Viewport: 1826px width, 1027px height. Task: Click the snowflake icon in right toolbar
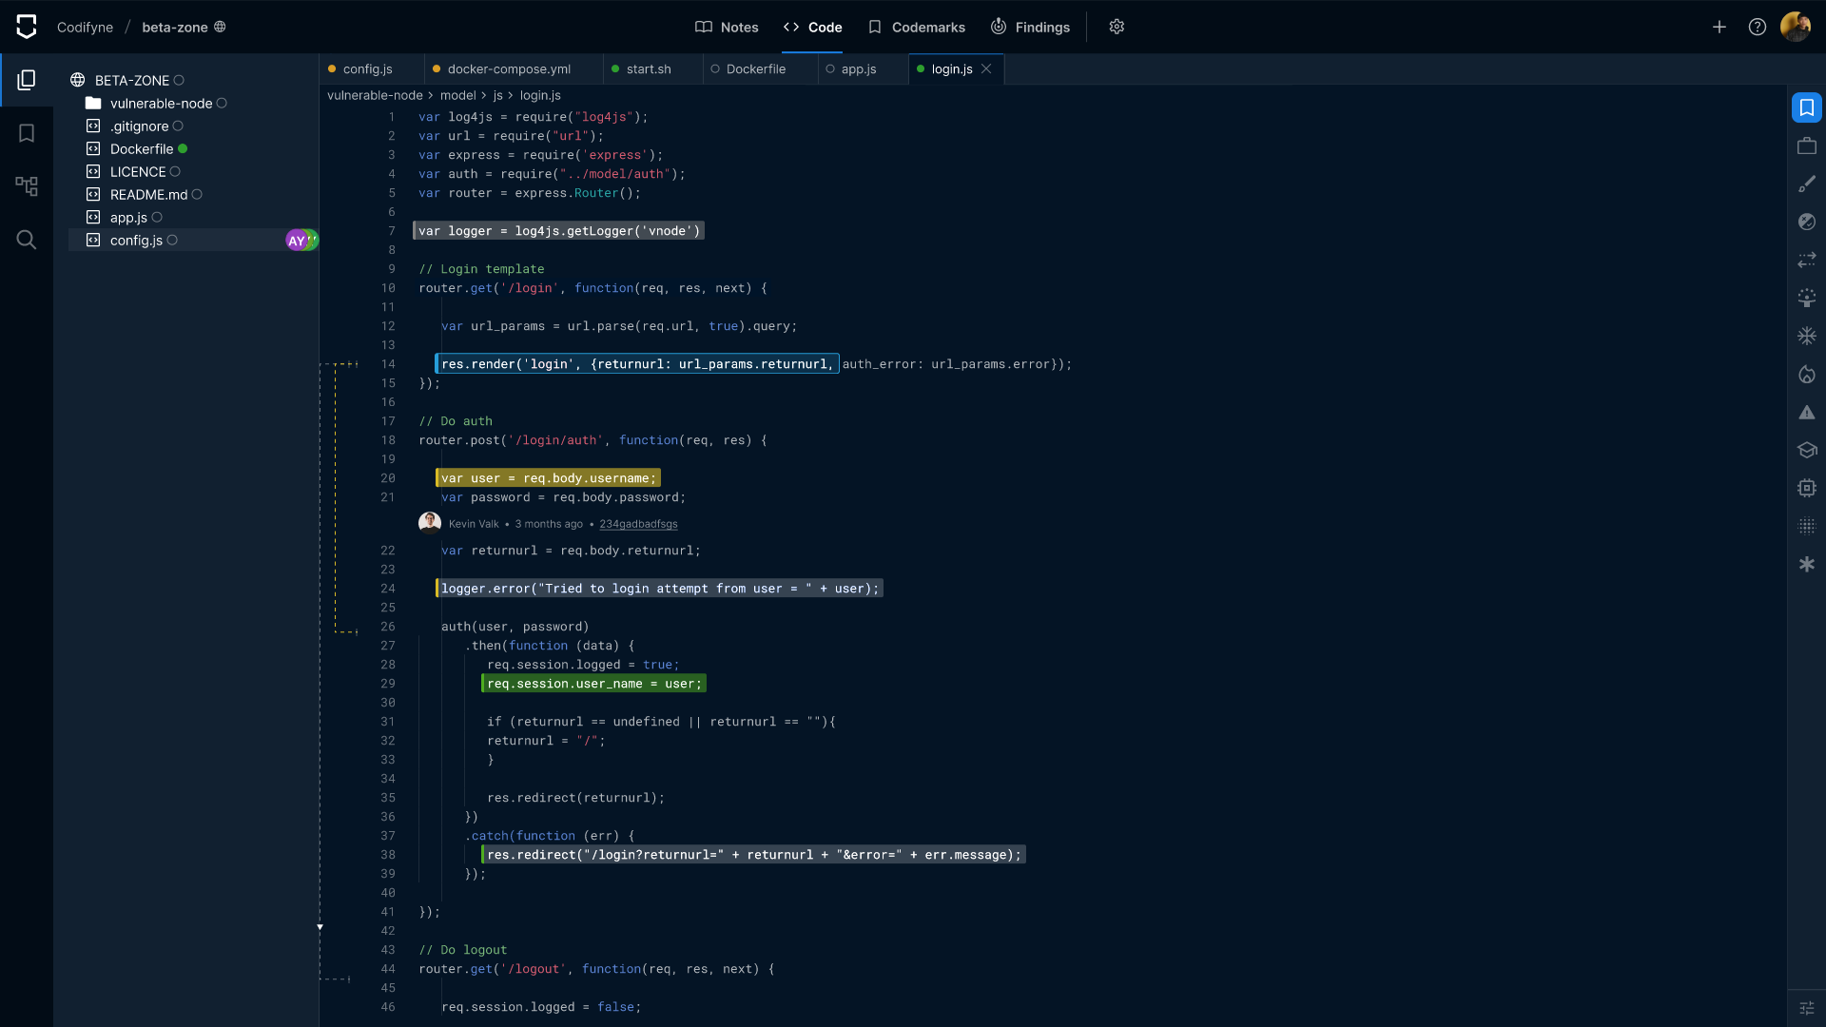coord(1807,336)
